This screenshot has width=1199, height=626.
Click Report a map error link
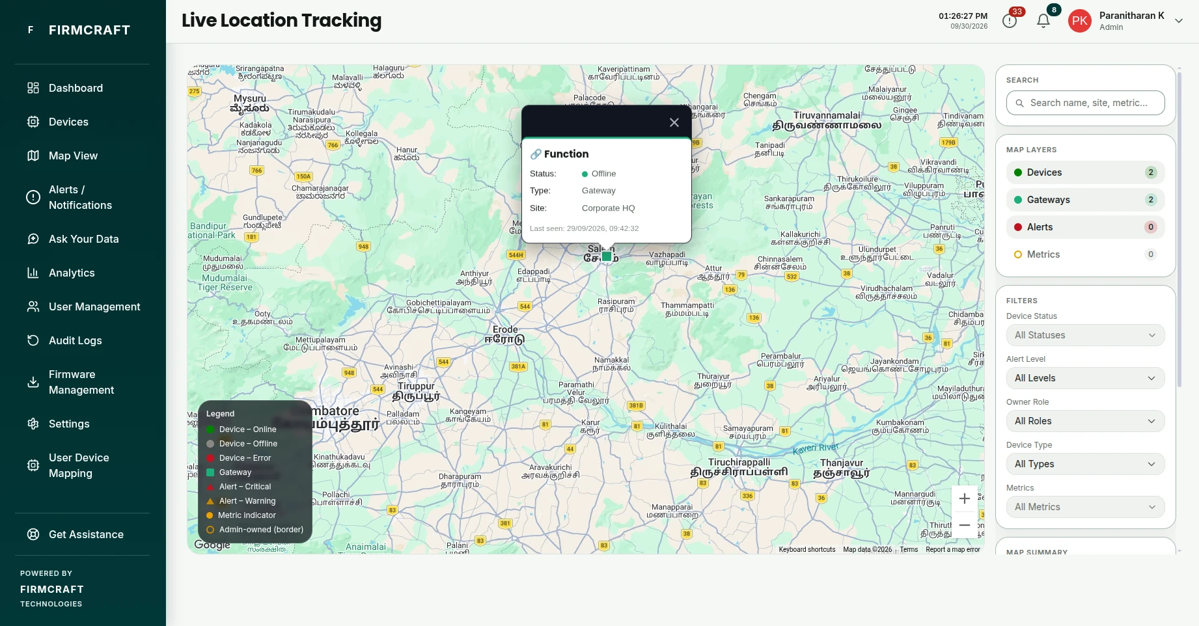pyautogui.click(x=953, y=550)
